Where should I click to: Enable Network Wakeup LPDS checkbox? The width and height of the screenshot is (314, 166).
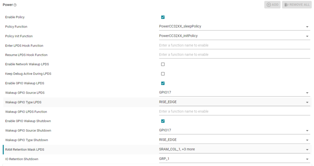[163, 64]
